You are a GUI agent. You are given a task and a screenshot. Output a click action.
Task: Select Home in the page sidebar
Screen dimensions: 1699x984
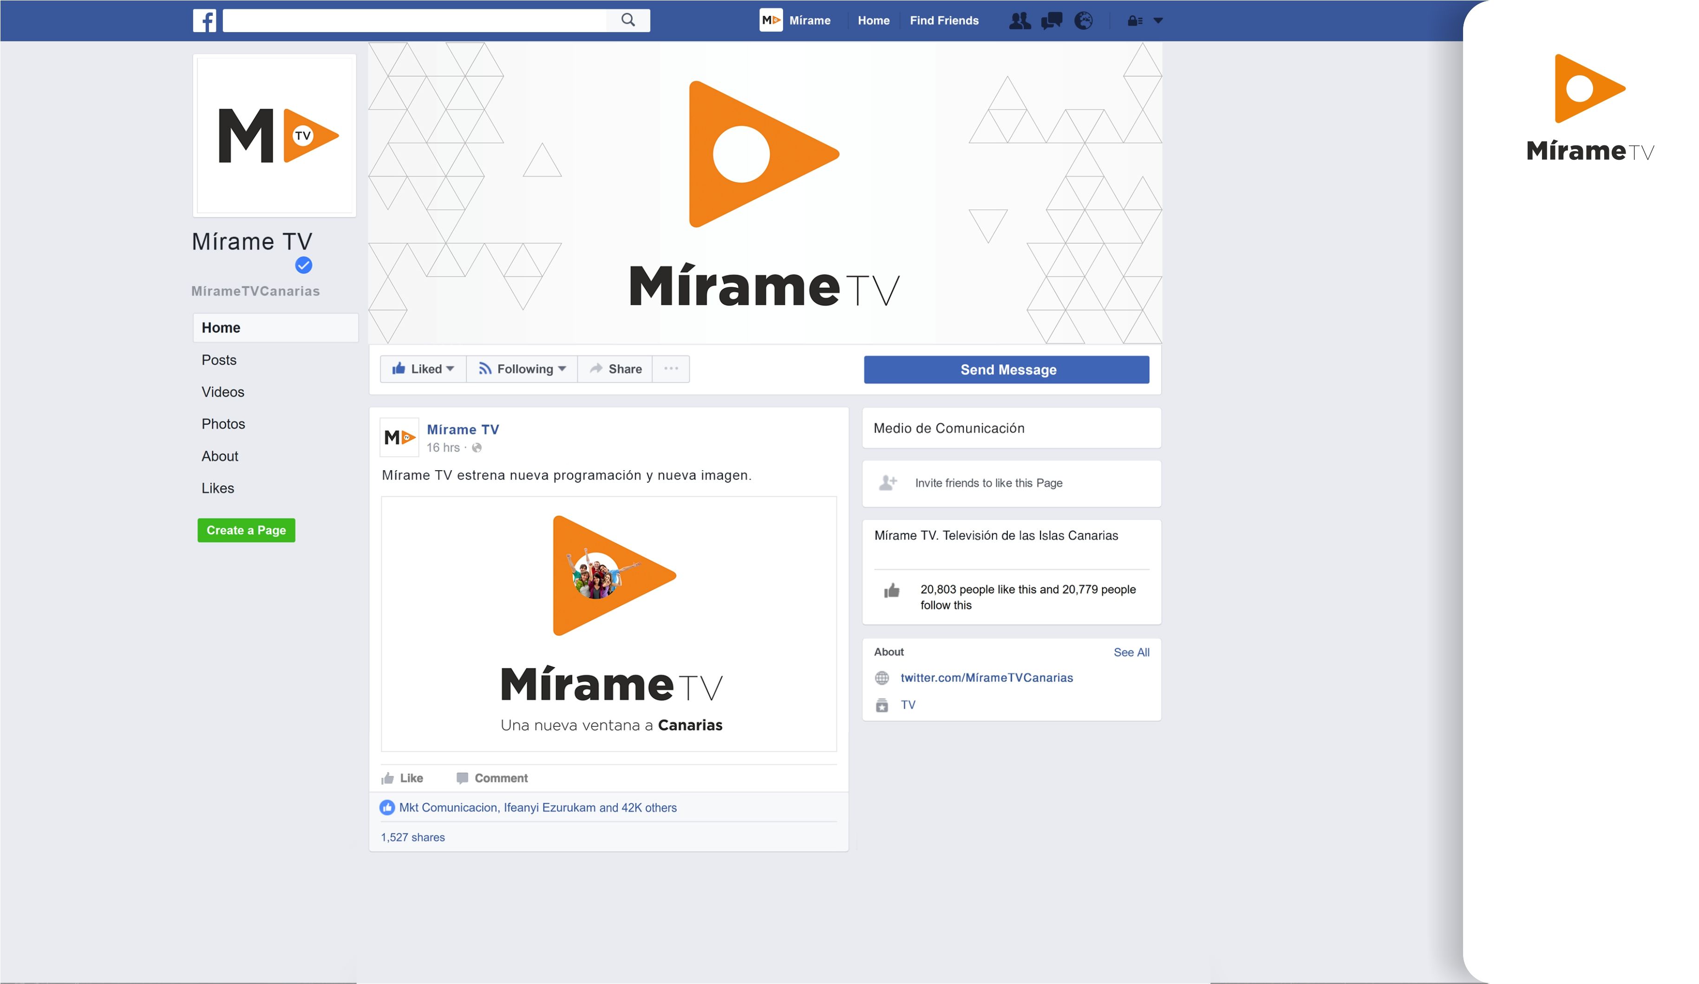pos(275,328)
